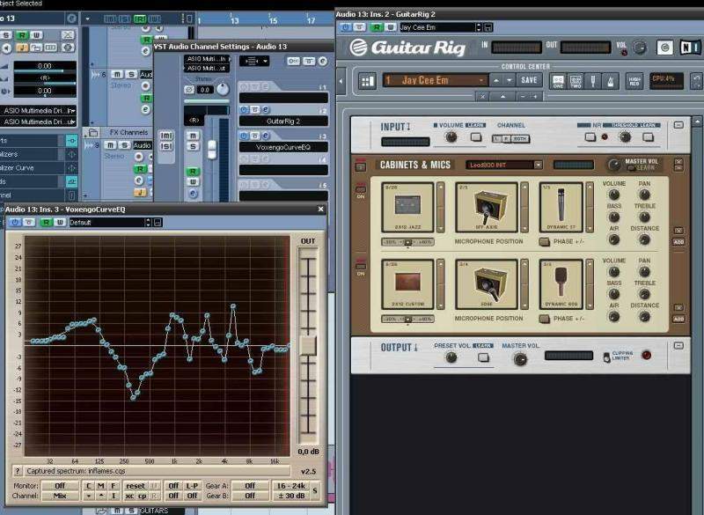Show Tapedeck Two in Guitar Rig
This screenshot has height=515, width=704.
pos(576,81)
